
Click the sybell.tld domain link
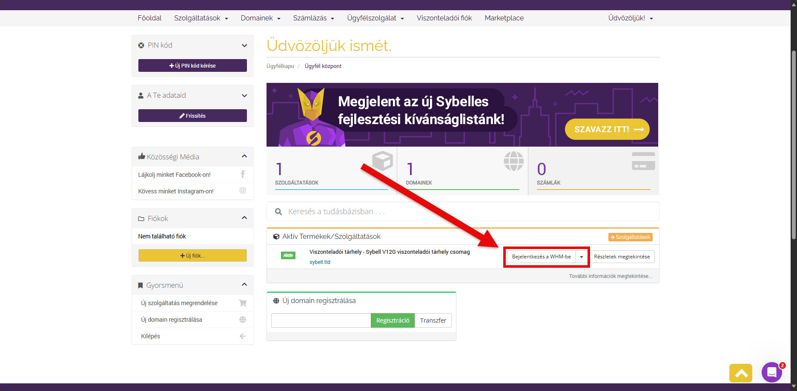pyautogui.click(x=320, y=262)
